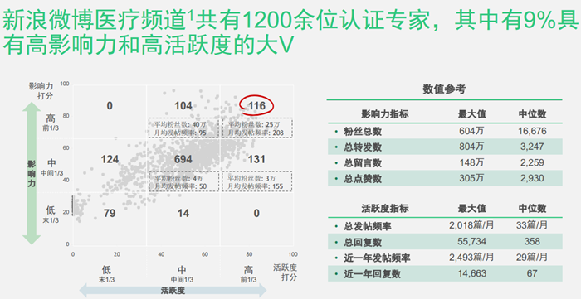Click the 近一年回复数 row

(445, 273)
